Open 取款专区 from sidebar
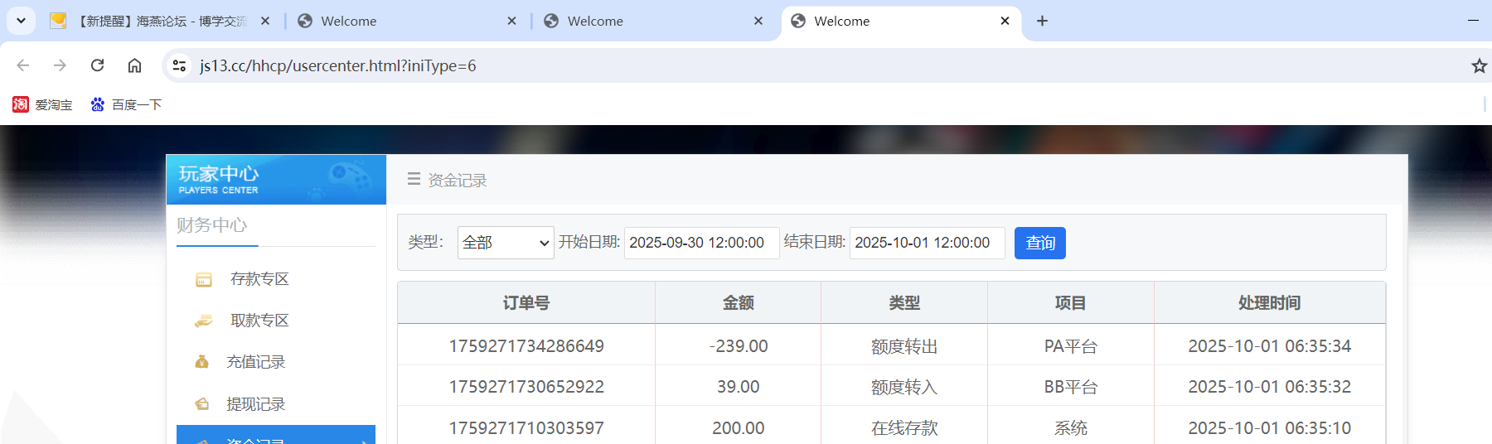Image resolution: width=1492 pixels, height=444 pixels. click(259, 321)
